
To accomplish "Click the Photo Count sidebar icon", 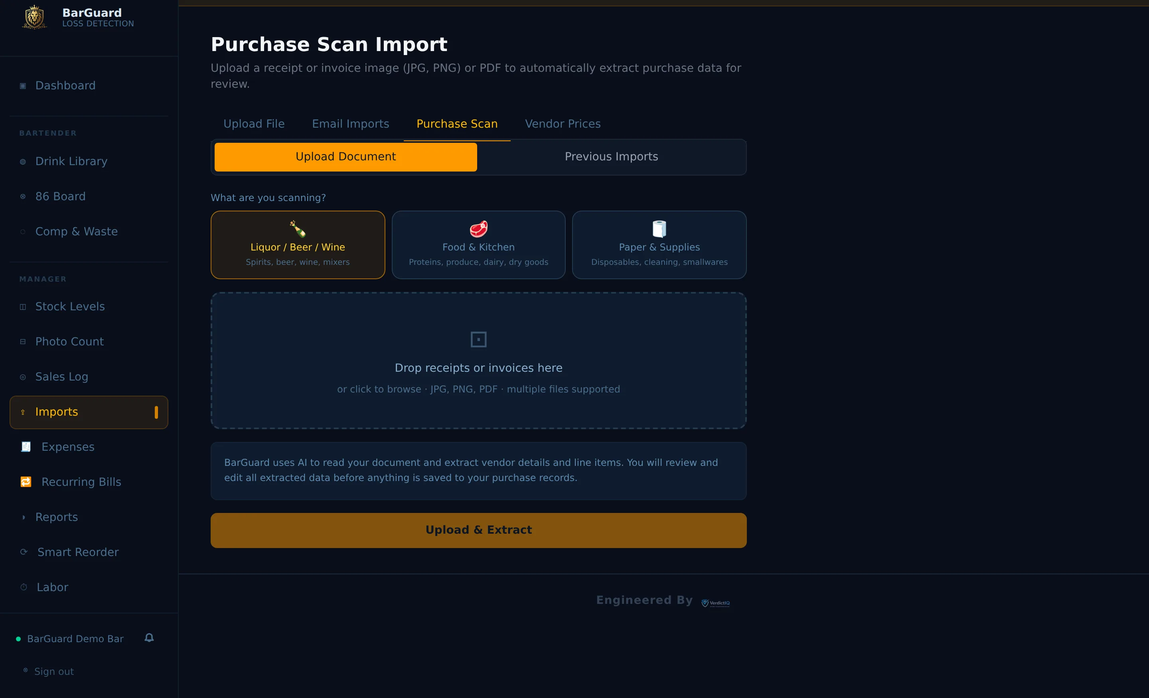I will click(x=23, y=342).
